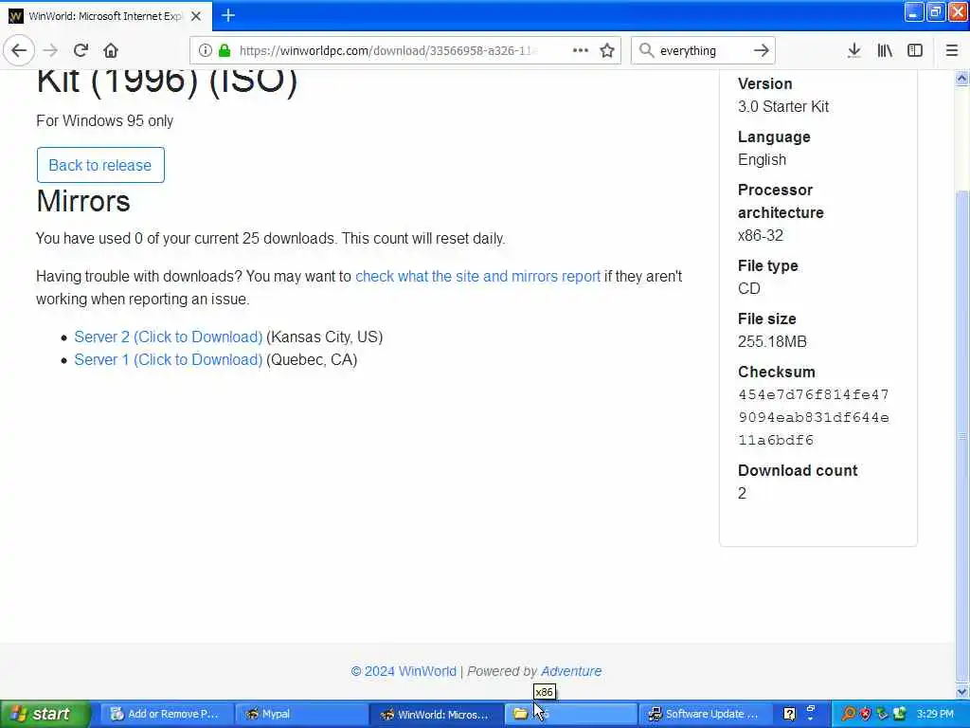This screenshot has width=970, height=728.
Task: Open the library bookshelf icon
Action: 886,50
